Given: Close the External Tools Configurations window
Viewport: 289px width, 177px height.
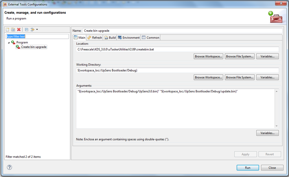Looking at the screenshot, I should tap(281, 3).
